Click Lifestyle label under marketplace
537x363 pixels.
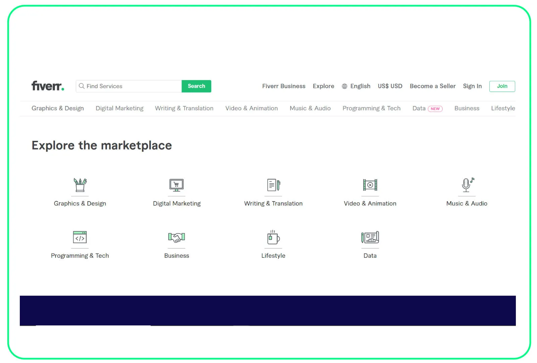point(273,255)
